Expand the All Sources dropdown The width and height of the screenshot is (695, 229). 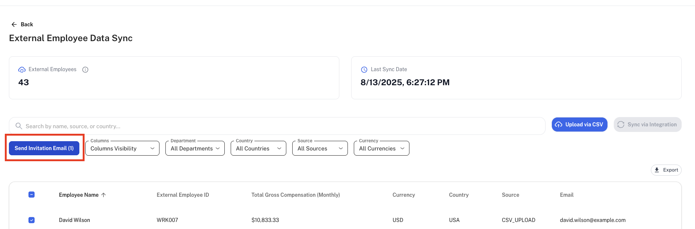(x=320, y=148)
